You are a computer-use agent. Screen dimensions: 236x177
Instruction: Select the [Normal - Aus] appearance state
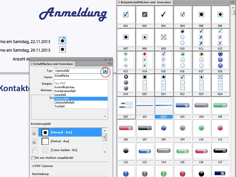click(x=70, y=141)
